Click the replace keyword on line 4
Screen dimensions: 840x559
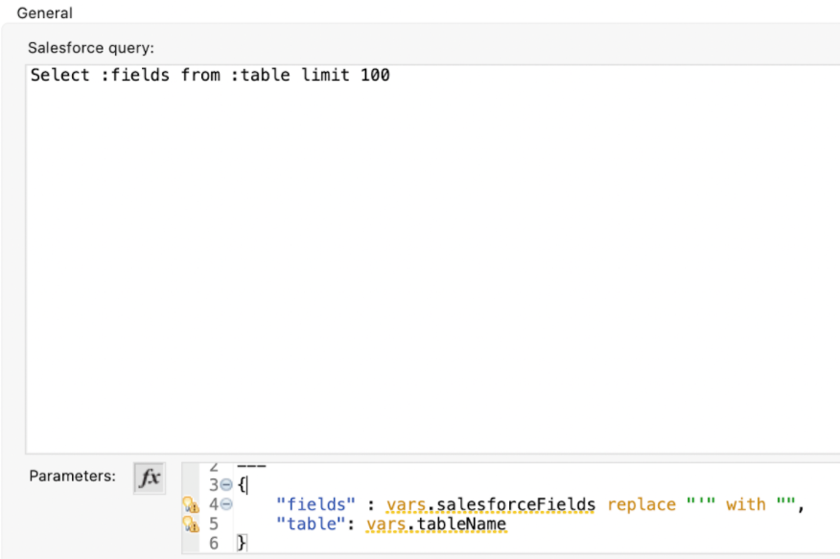(x=642, y=504)
